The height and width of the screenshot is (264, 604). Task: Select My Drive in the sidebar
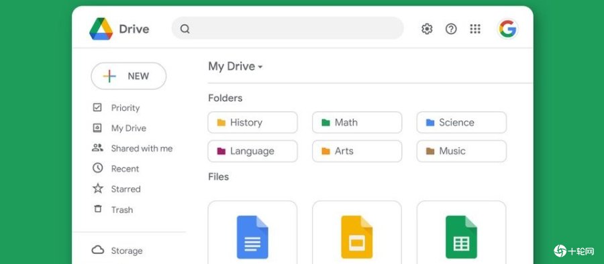click(129, 128)
